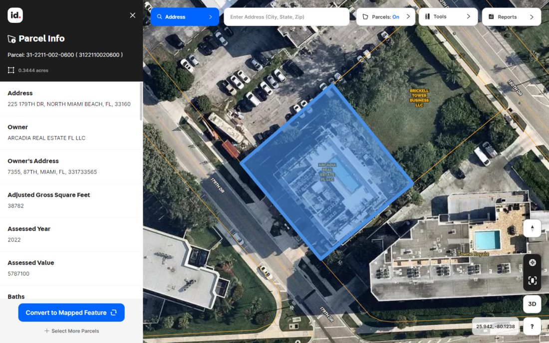Screen dimensions: 549x343
Task: Click the magnifier icon in the Address button
Action: pyautogui.click(x=161, y=16)
